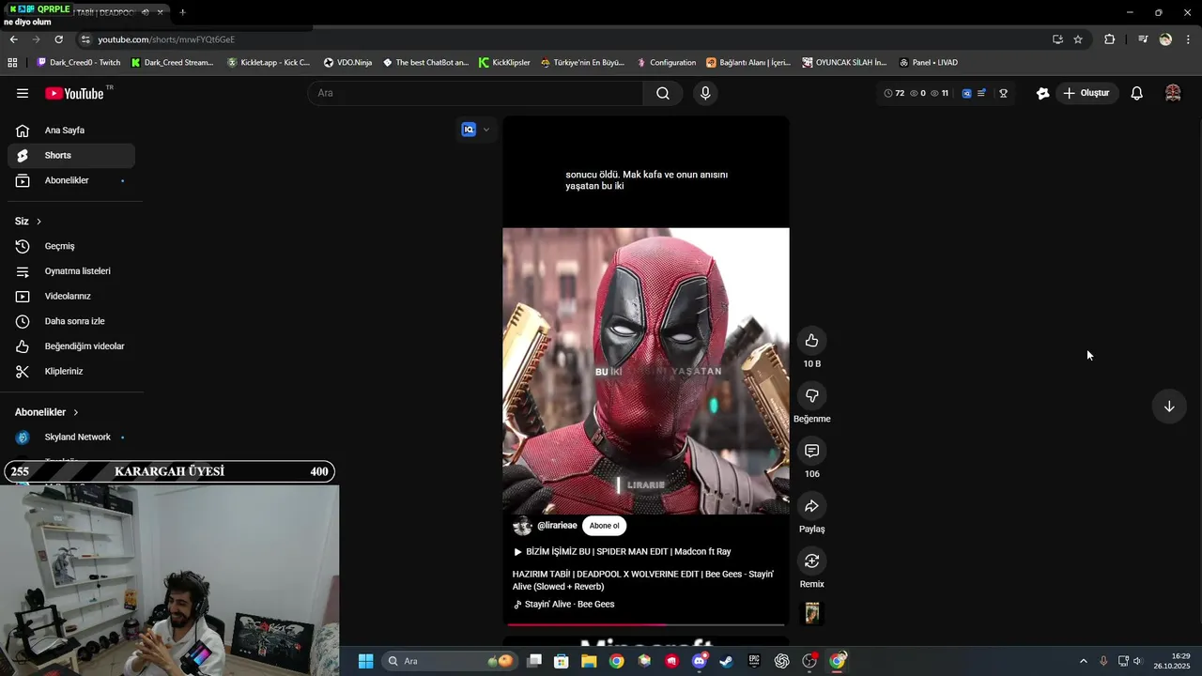Click the install app icon in address bar
Image resolution: width=1202 pixels, height=676 pixels.
click(1057, 39)
